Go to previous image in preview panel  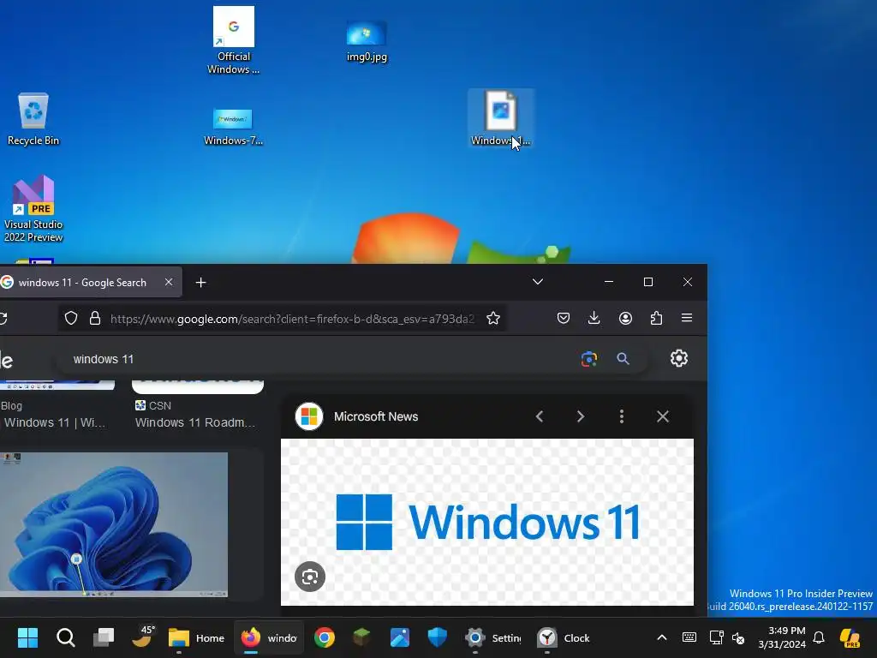540,416
